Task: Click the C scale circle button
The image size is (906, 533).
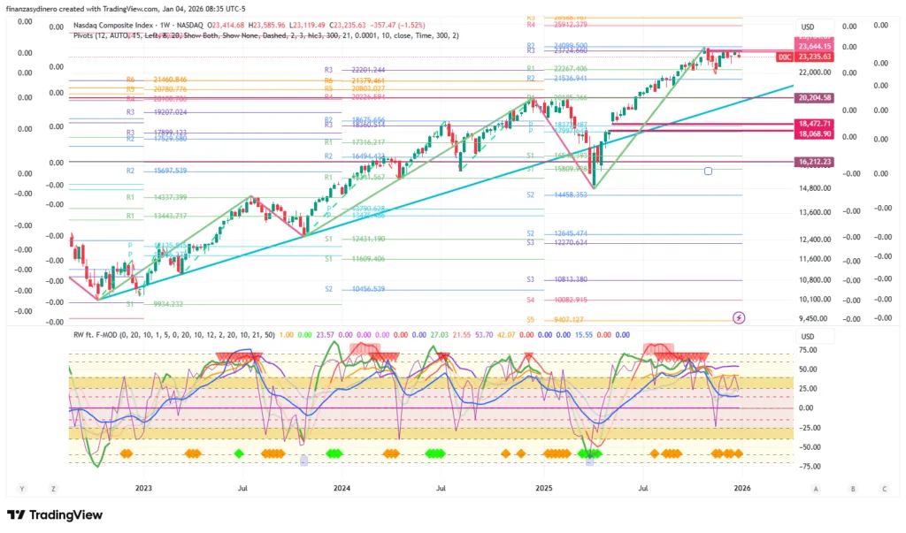Action: (883, 487)
